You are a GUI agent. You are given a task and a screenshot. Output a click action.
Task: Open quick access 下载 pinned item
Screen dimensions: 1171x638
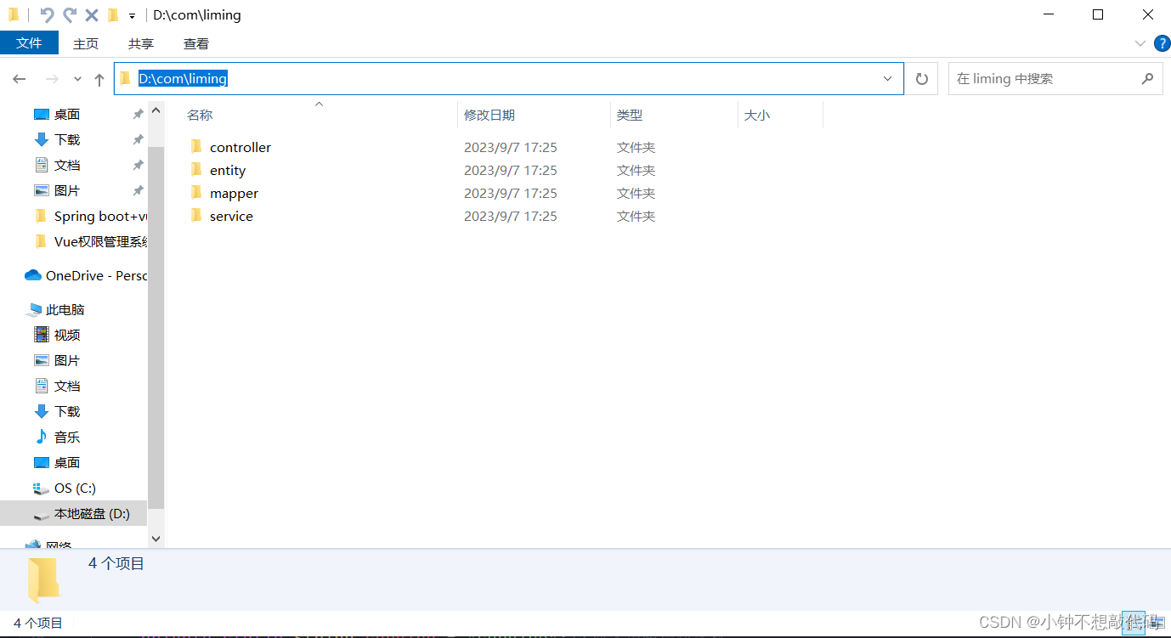click(67, 139)
